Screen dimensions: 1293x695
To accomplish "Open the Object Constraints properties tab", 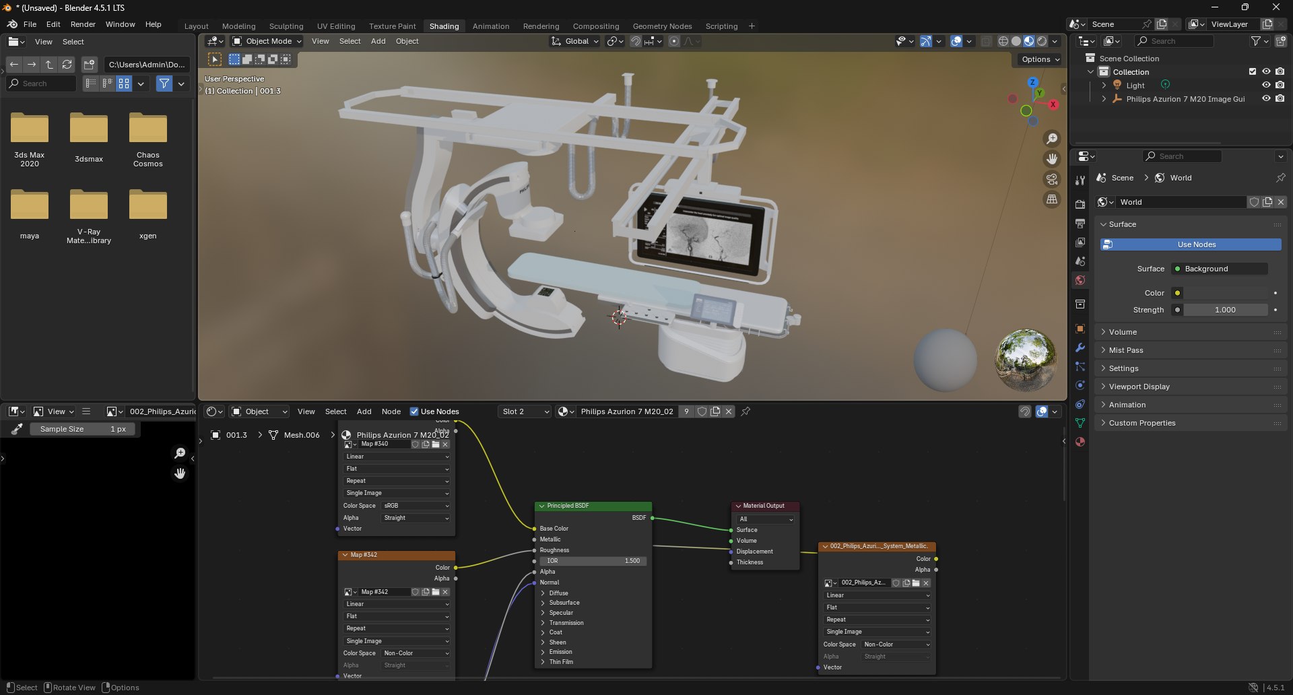I will pos(1080,404).
